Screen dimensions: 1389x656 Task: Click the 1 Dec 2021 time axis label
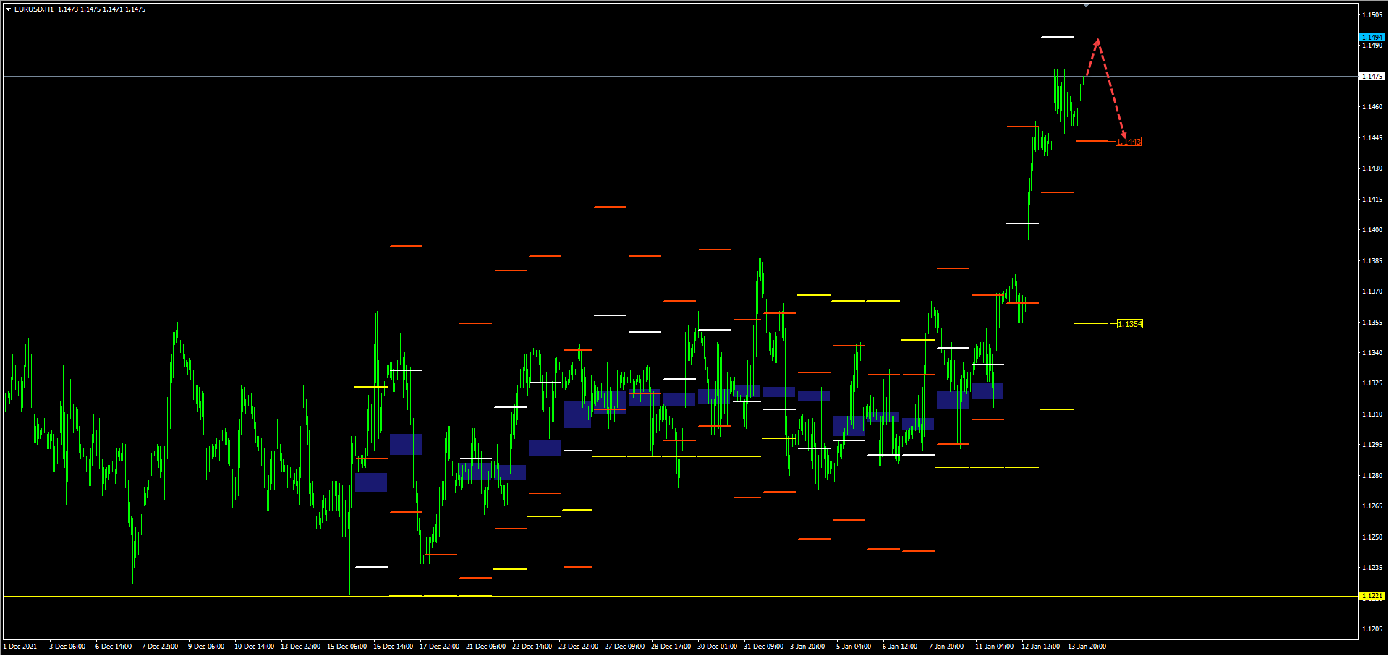click(20, 647)
